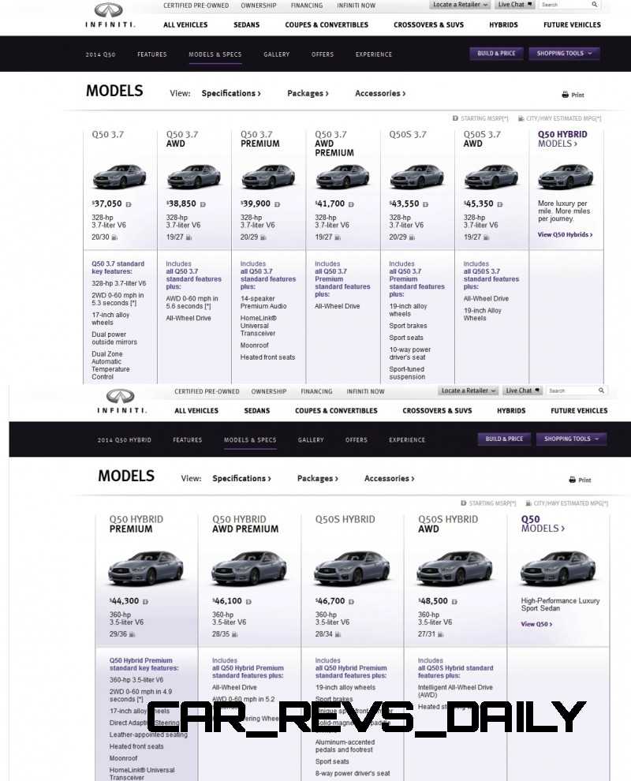Open Accessories view on the Q50 Models page
Screen dimensions: 631x781
point(380,93)
